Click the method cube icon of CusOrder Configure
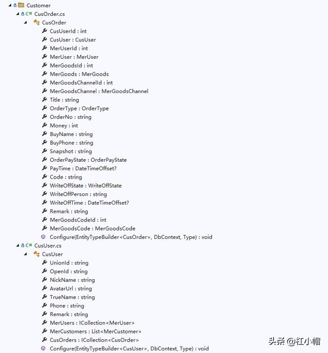Viewport: 328px width, 353px height. [44, 237]
